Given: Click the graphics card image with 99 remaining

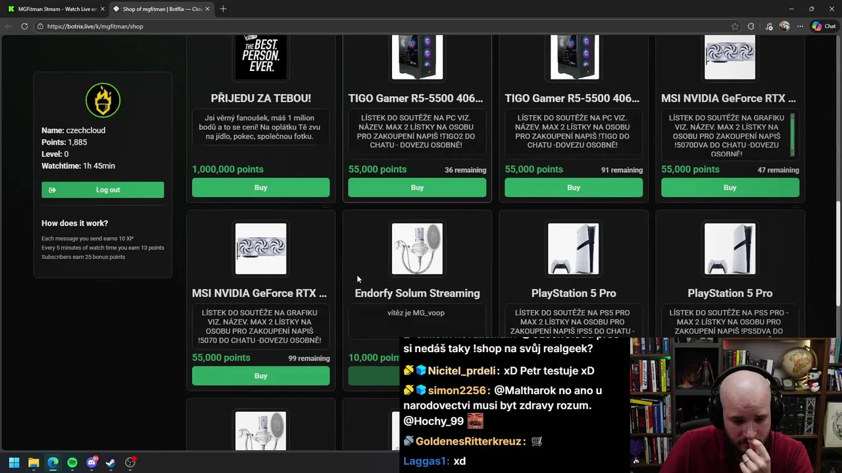Looking at the screenshot, I should click(x=260, y=248).
